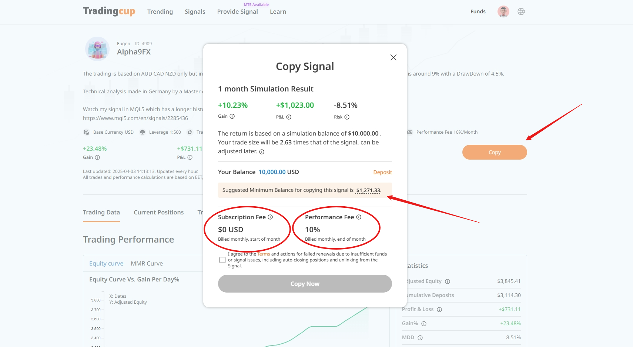Viewport: 633px width, 347px height.
Task: Click the MDD info icon
Action: point(420,338)
